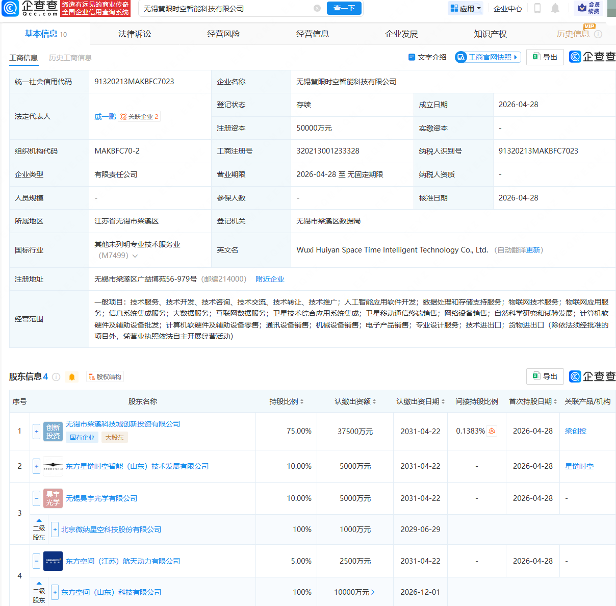
Task: Switch to 企业发展 tab
Action: coord(401,34)
